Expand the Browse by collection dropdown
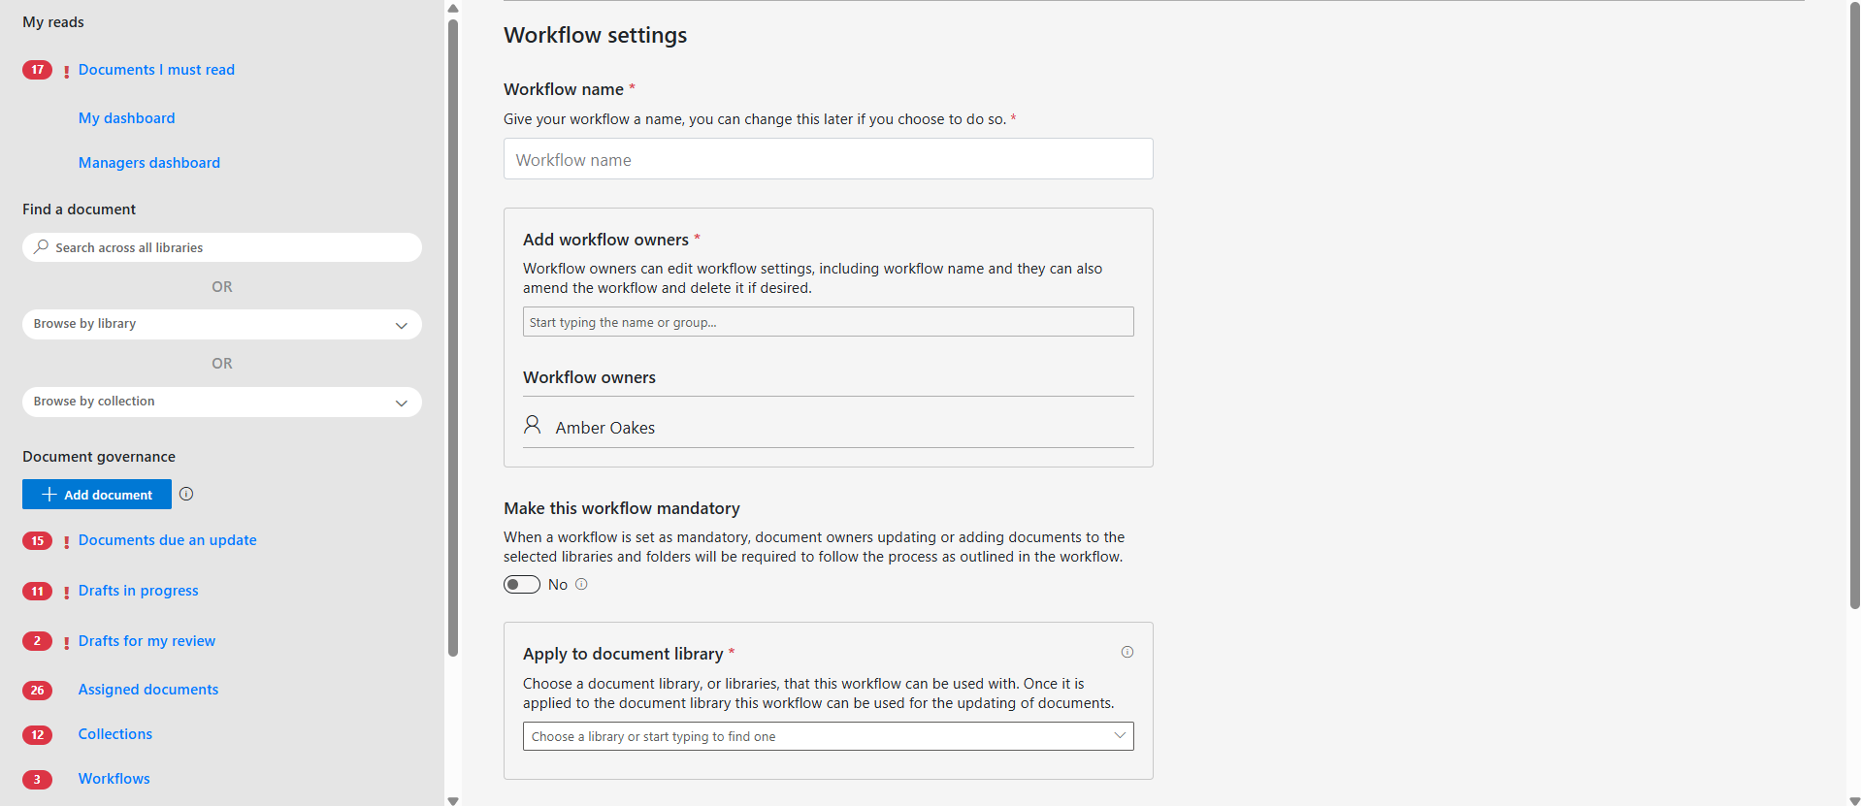The image size is (1861, 806). 221,402
